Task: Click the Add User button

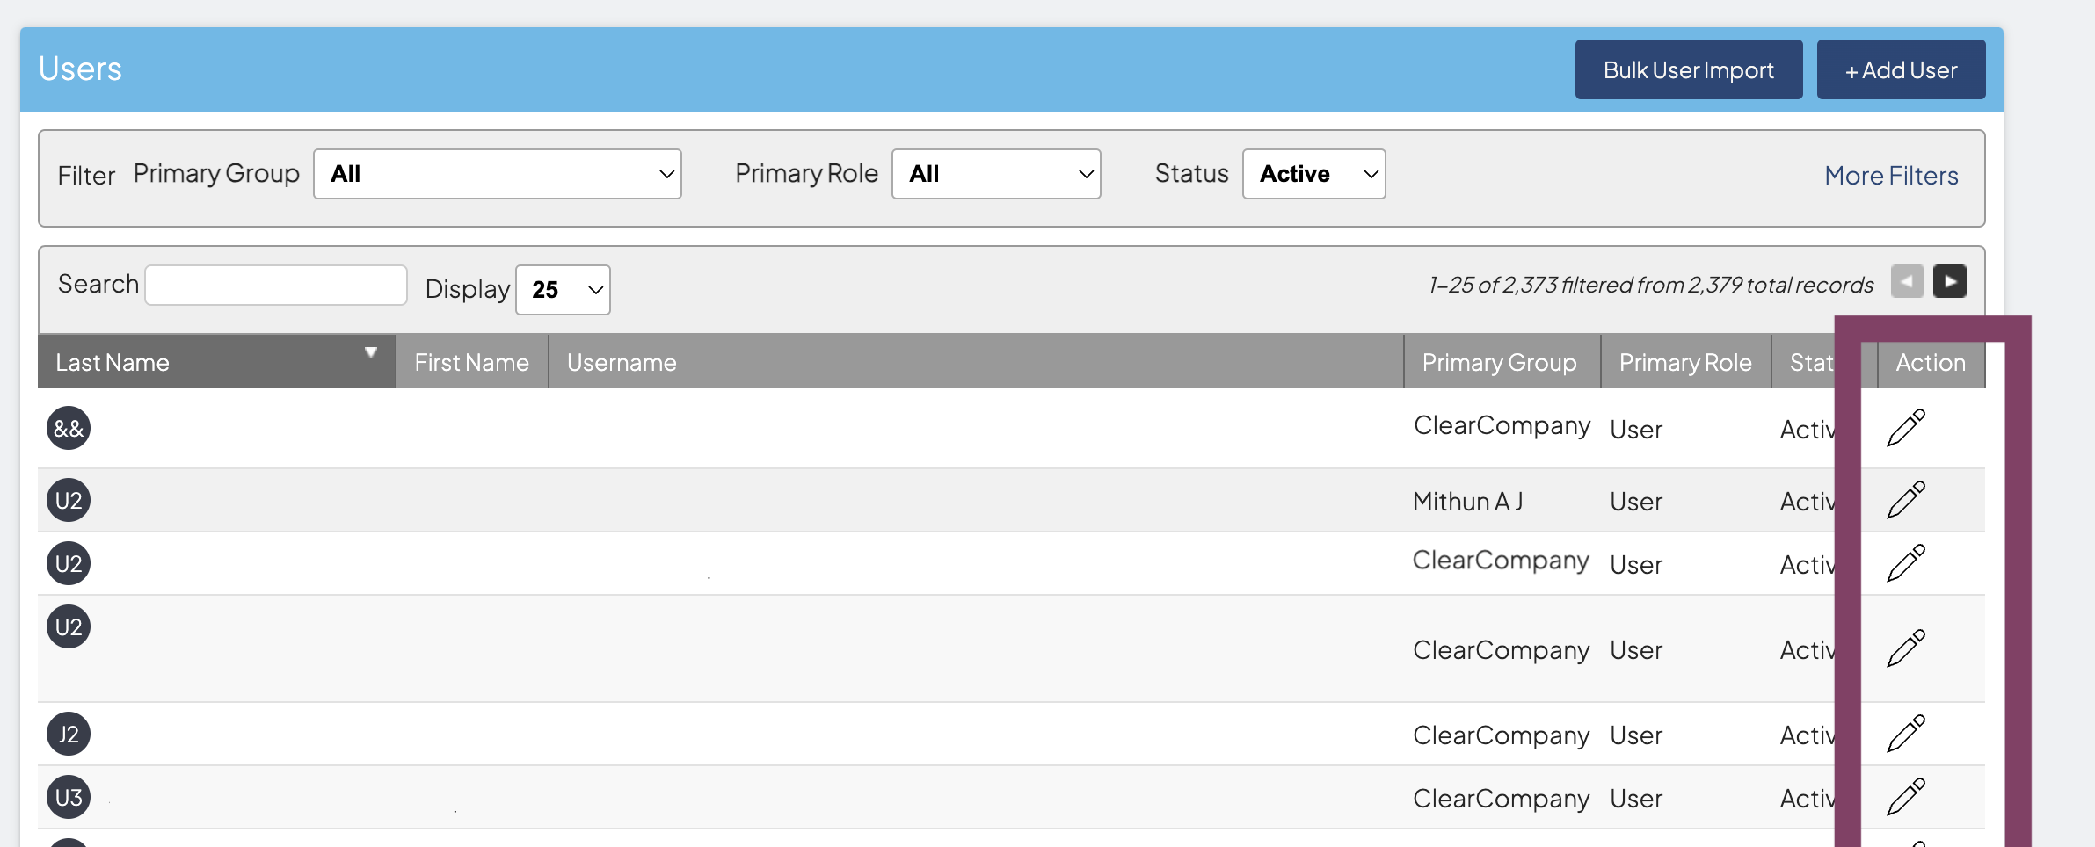Action: 1901,69
